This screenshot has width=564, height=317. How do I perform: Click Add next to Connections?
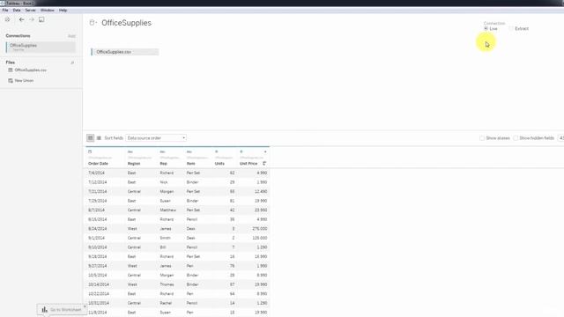(71, 36)
